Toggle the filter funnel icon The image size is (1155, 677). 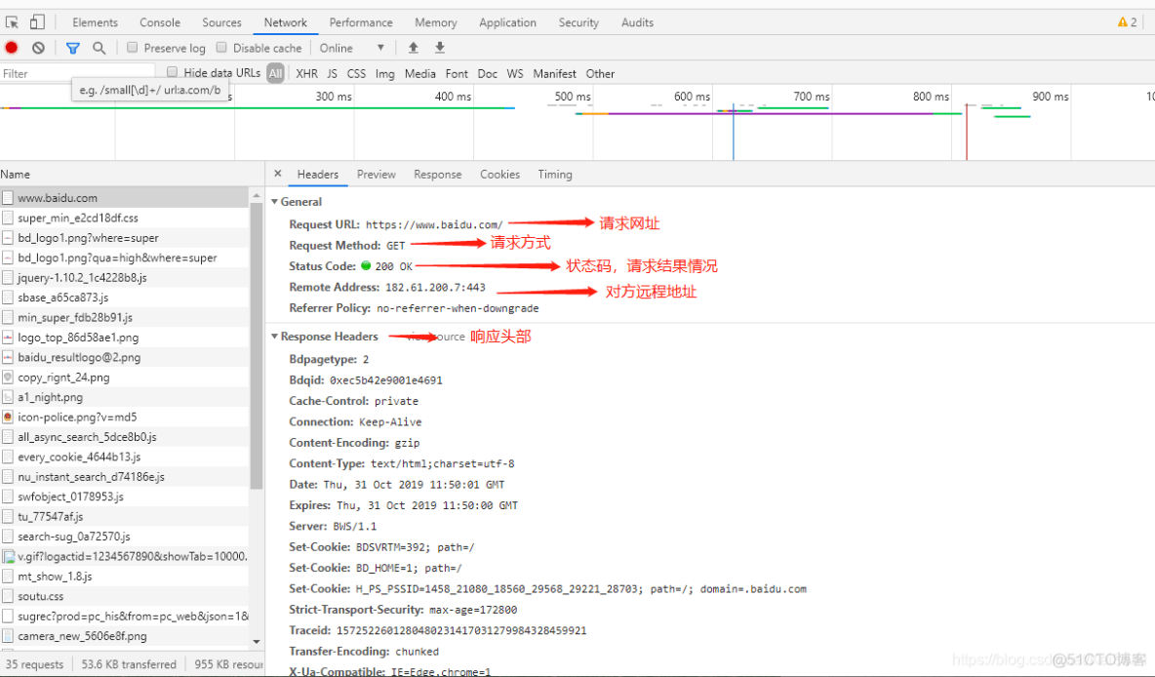pos(72,48)
